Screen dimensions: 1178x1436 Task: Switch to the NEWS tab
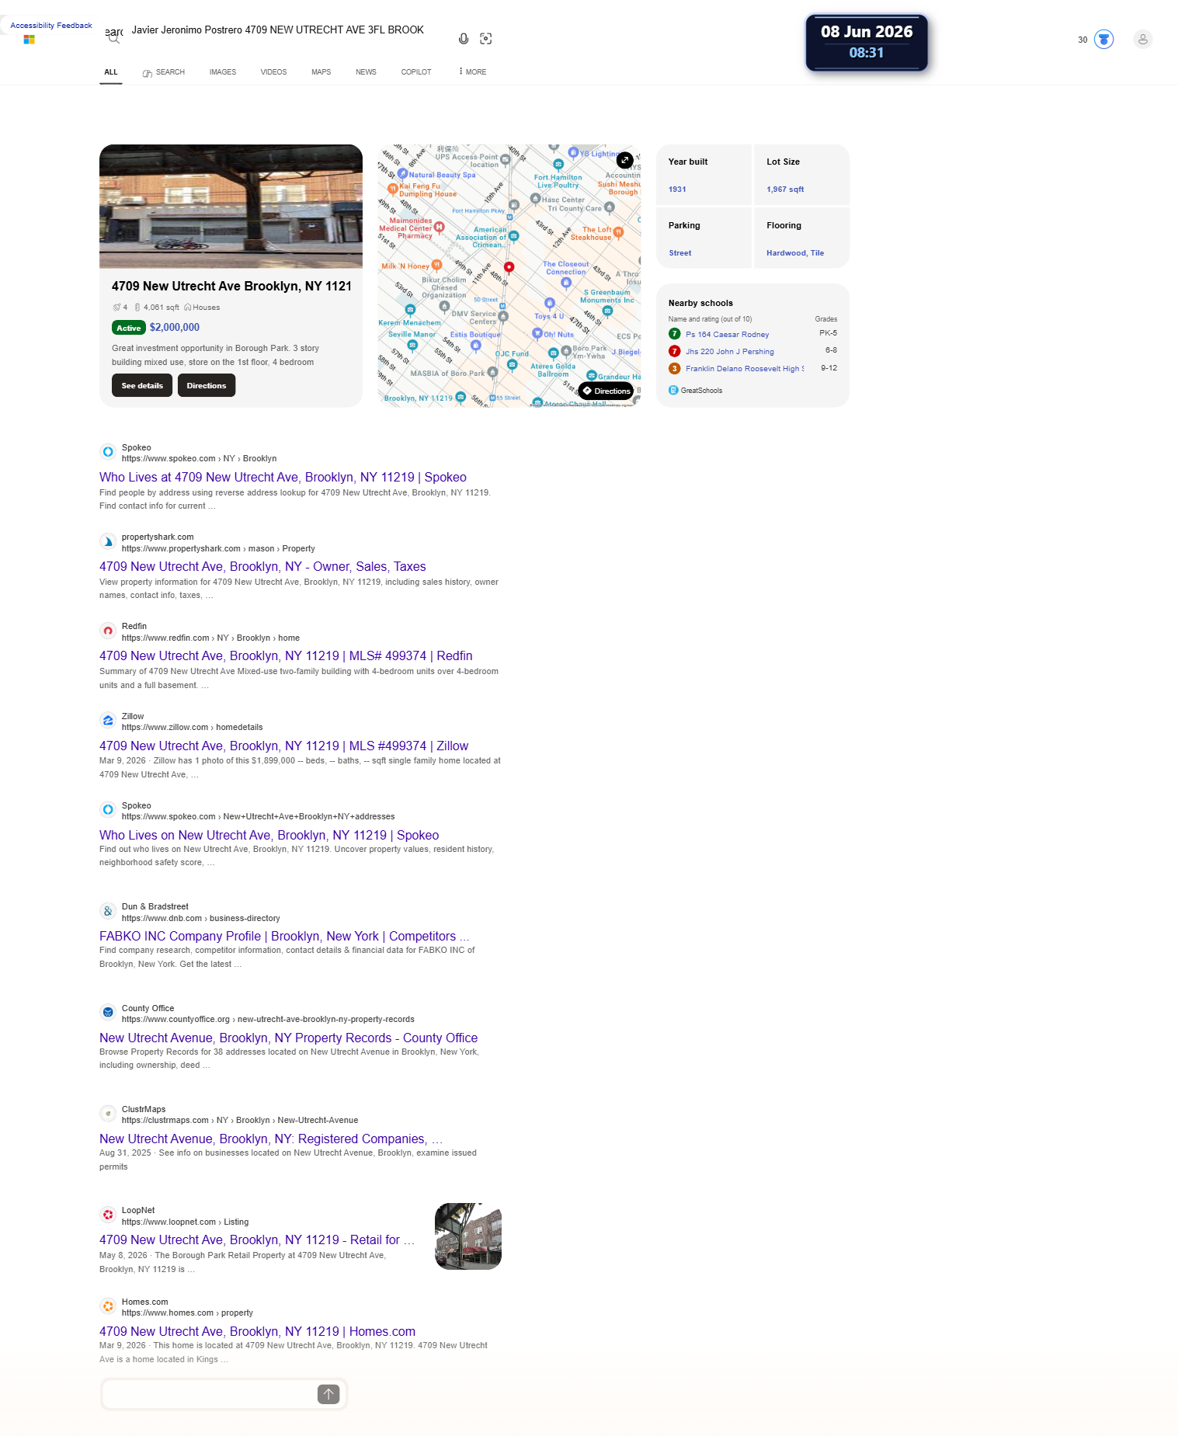coord(366,72)
